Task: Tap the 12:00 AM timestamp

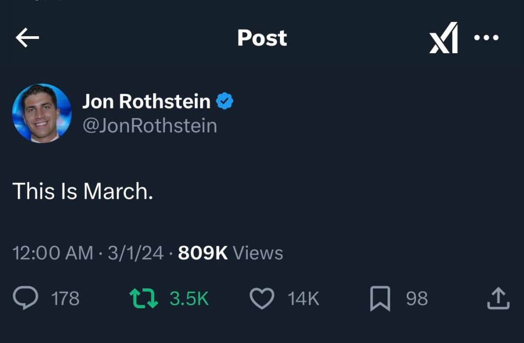Action: (x=53, y=253)
